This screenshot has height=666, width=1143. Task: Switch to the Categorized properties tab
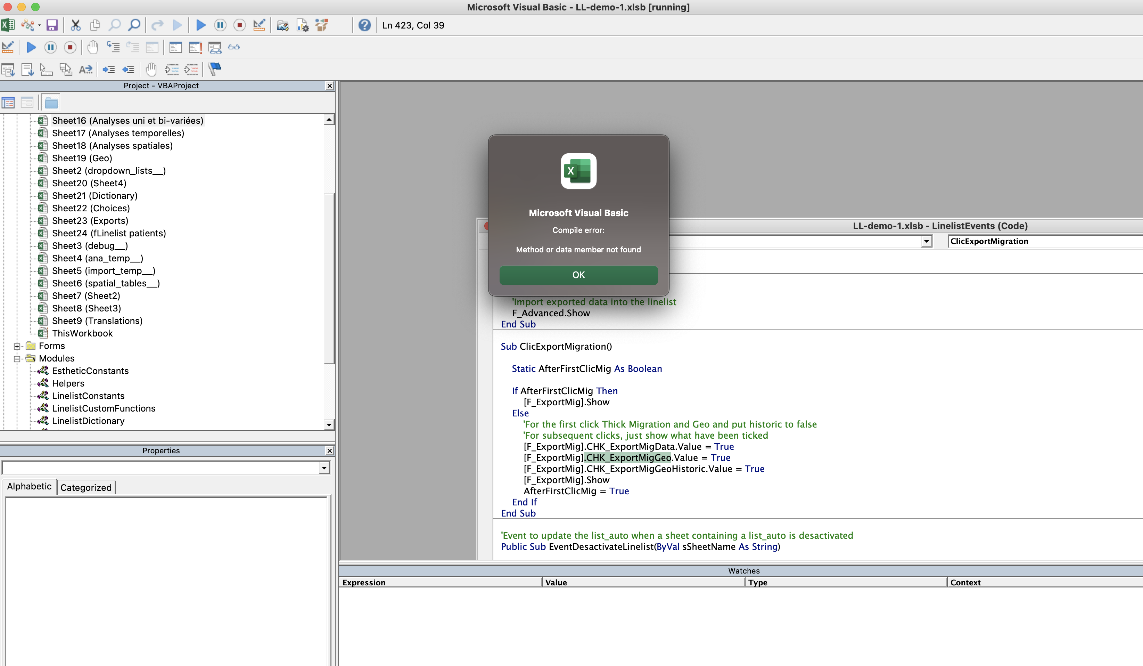tap(86, 487)
